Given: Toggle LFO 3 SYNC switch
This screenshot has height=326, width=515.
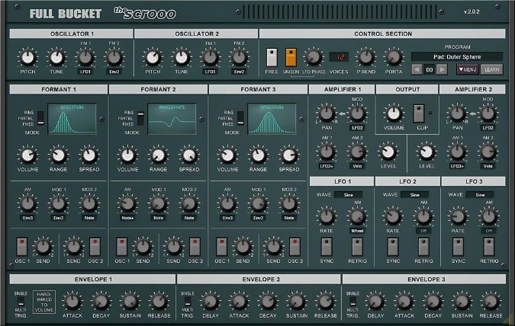Looking at the screenshot, I should [459, 247].
